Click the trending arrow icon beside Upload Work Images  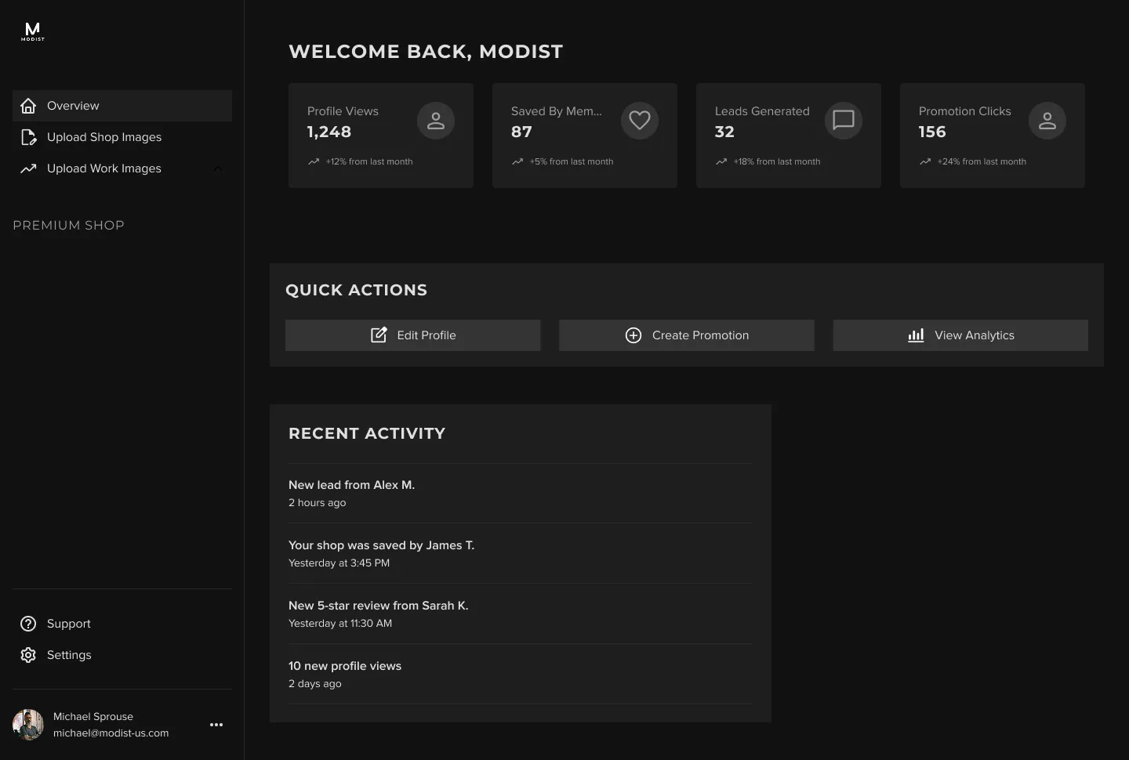point(28,168)
